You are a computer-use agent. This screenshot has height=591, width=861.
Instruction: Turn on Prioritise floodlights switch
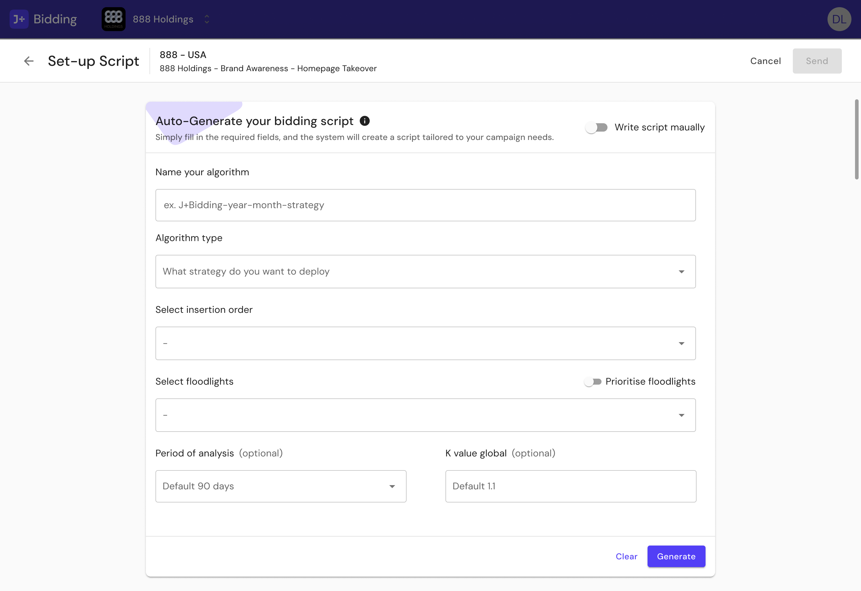(593, 382)
